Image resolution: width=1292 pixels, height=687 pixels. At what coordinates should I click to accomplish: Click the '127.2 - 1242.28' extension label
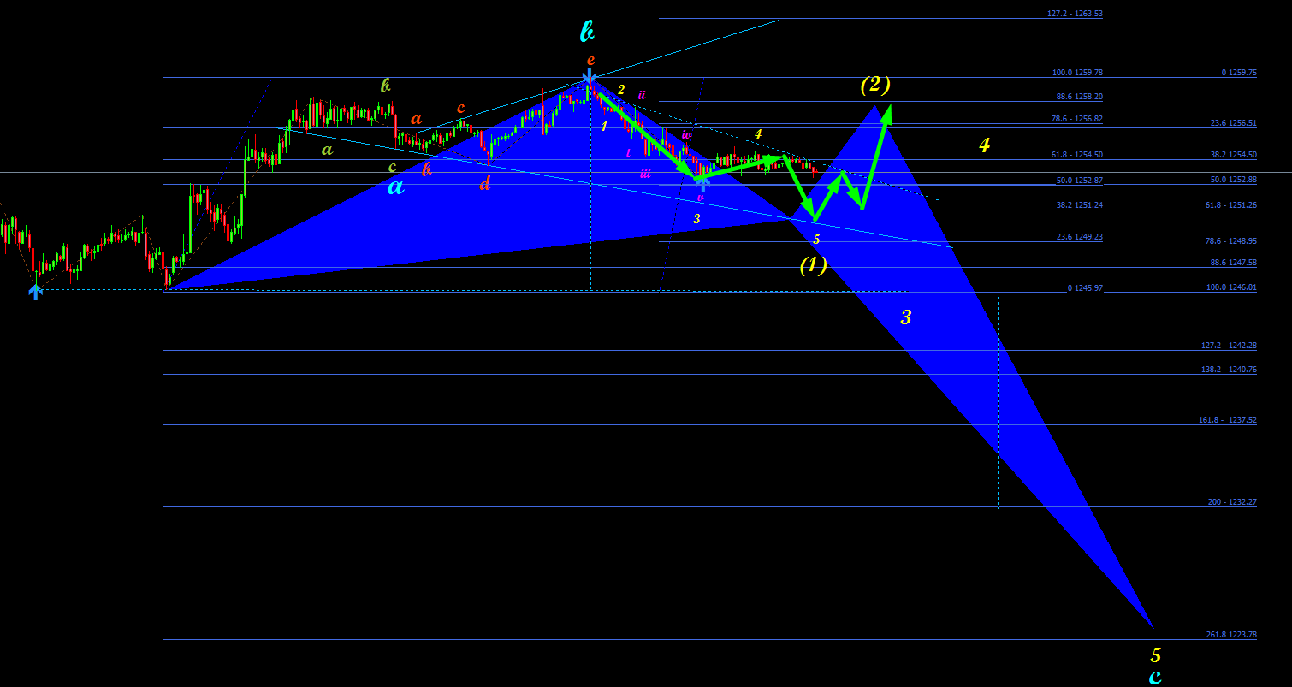pyautogui.click(x=1229, y=346)
